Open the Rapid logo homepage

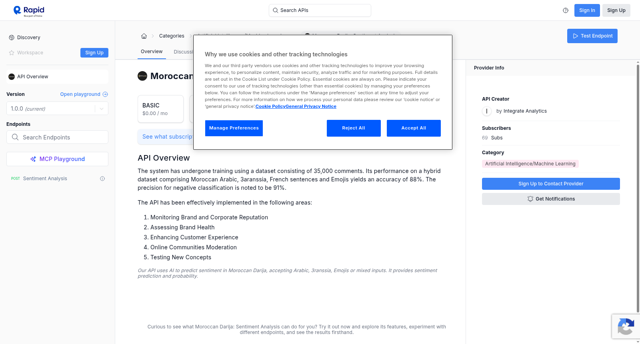tap(29, 11)
